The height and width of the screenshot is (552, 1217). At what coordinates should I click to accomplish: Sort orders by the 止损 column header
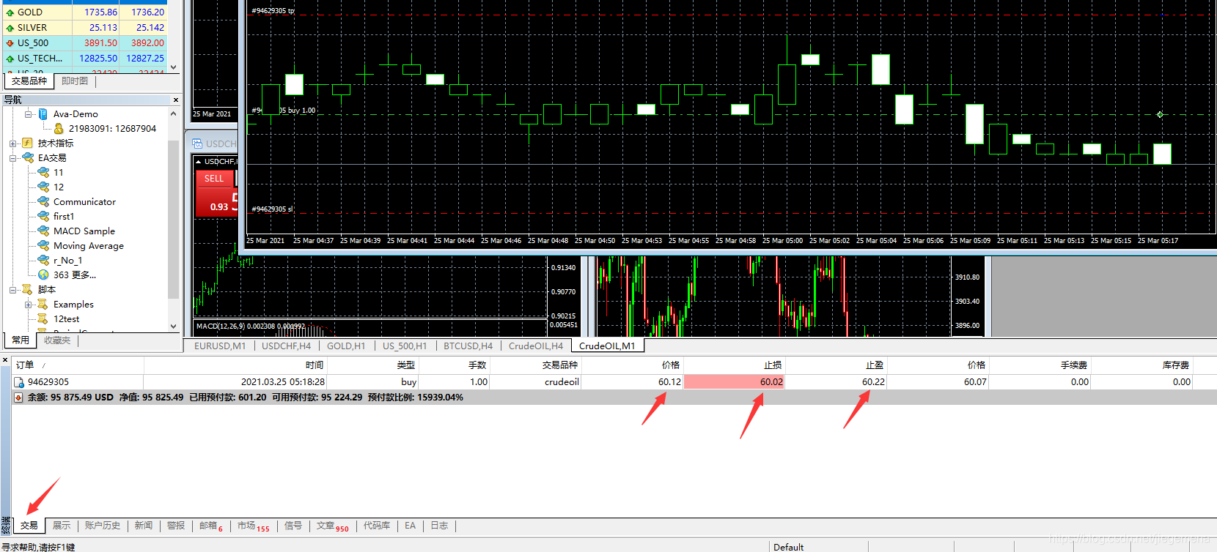click(734, 365)
